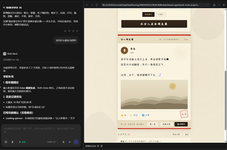The image size is (227, 150).
Task: Click the poem line starting 君不见
Action: tap(145, 59)
